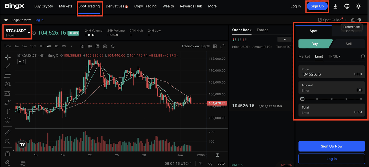Viewport: 369px width, 167px height.
Task: Toggle magnet mode for drawings
Action: point(7,154)
